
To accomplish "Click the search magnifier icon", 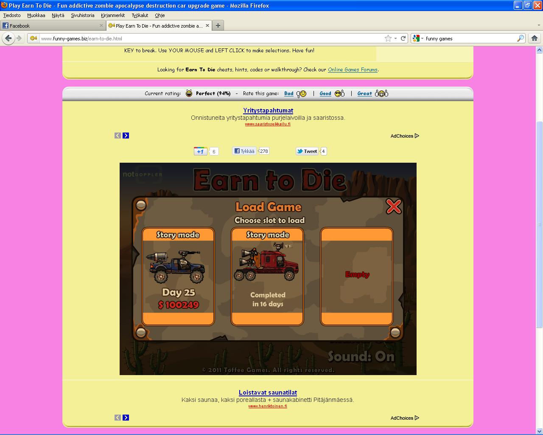I will (x=520, y=38).
